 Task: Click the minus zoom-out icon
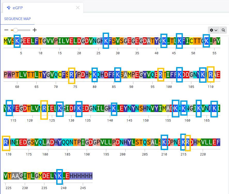(6, 30)
